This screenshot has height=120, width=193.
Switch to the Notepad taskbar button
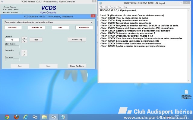pyautogui.click(x=63, y=117)
